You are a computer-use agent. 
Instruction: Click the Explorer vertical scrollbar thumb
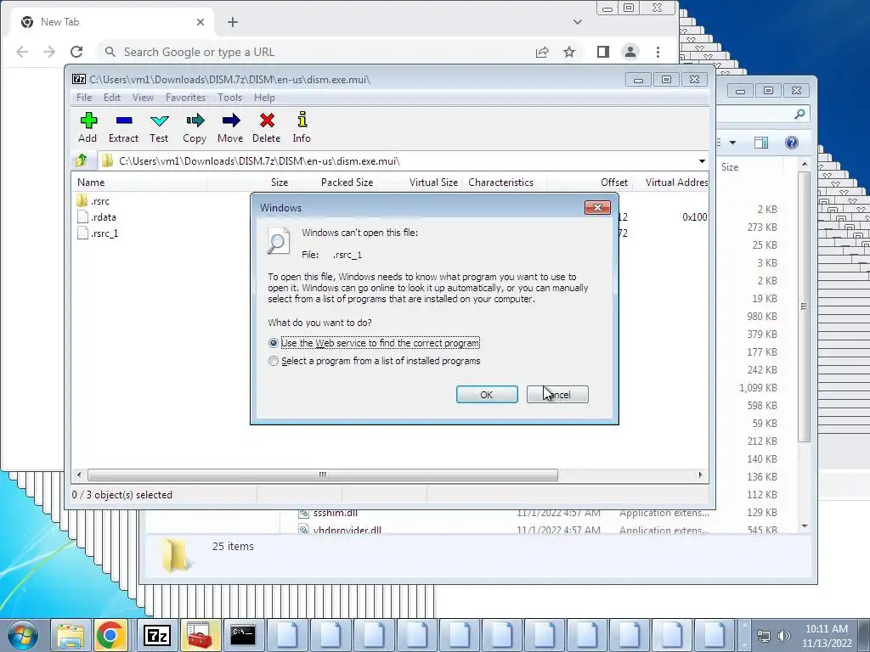pyautogui.click(x=804, y=306)
